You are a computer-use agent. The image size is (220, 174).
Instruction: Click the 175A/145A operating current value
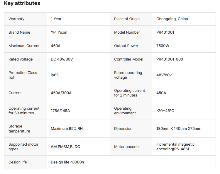[60, 111]
